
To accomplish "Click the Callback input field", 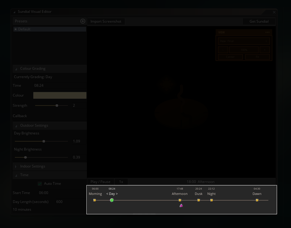I will [60, 116].
